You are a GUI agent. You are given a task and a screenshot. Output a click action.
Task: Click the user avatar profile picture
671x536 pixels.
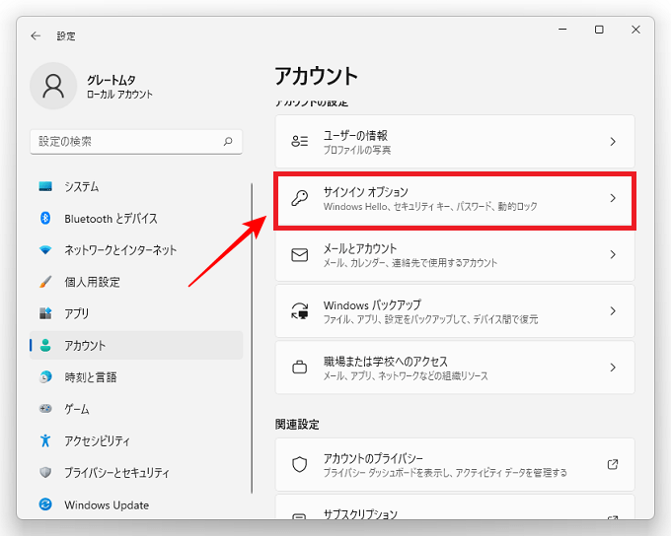pyautogui.click(x=53, y=86)
